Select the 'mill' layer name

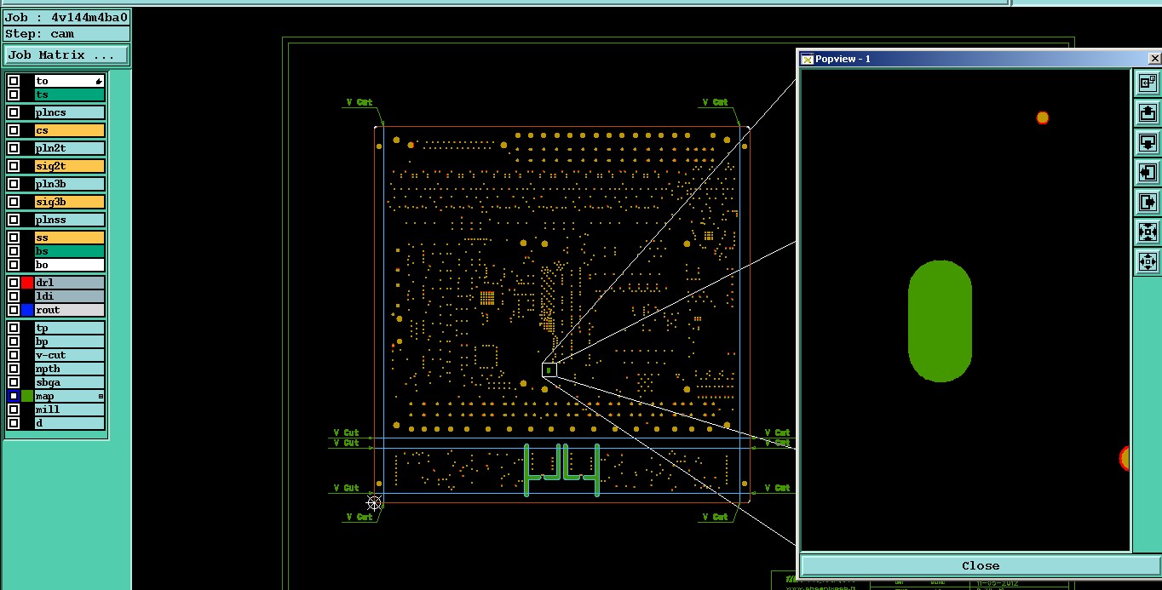pyautogui.click(x=70, y=410)
